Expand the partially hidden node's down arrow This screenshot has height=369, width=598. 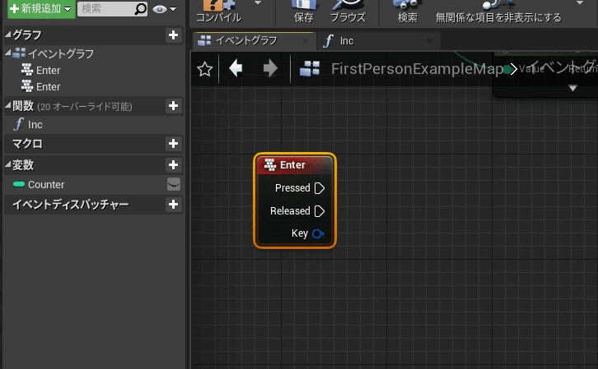pos(572,88)
